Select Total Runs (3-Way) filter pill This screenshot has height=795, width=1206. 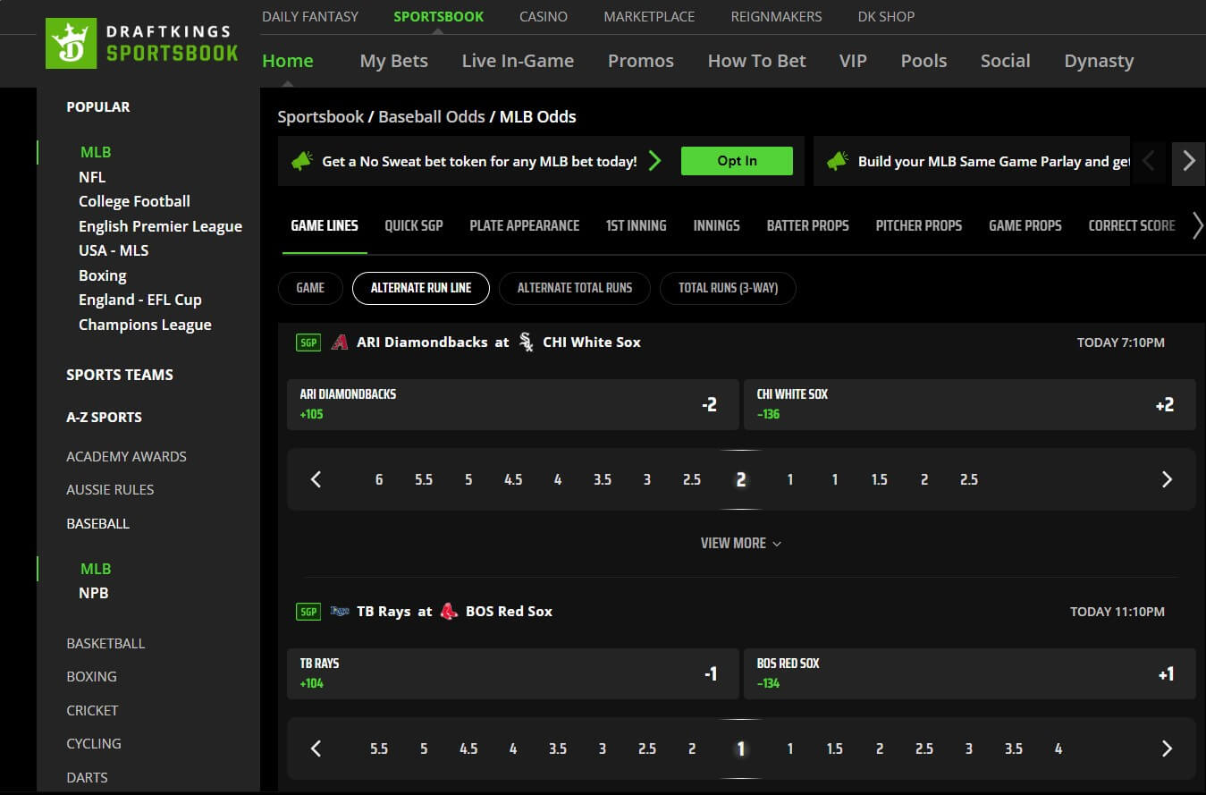(x=728, y=288)
